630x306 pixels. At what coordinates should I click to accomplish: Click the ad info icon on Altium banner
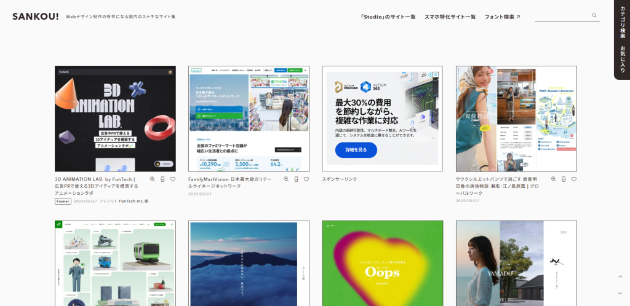point(429,74)
